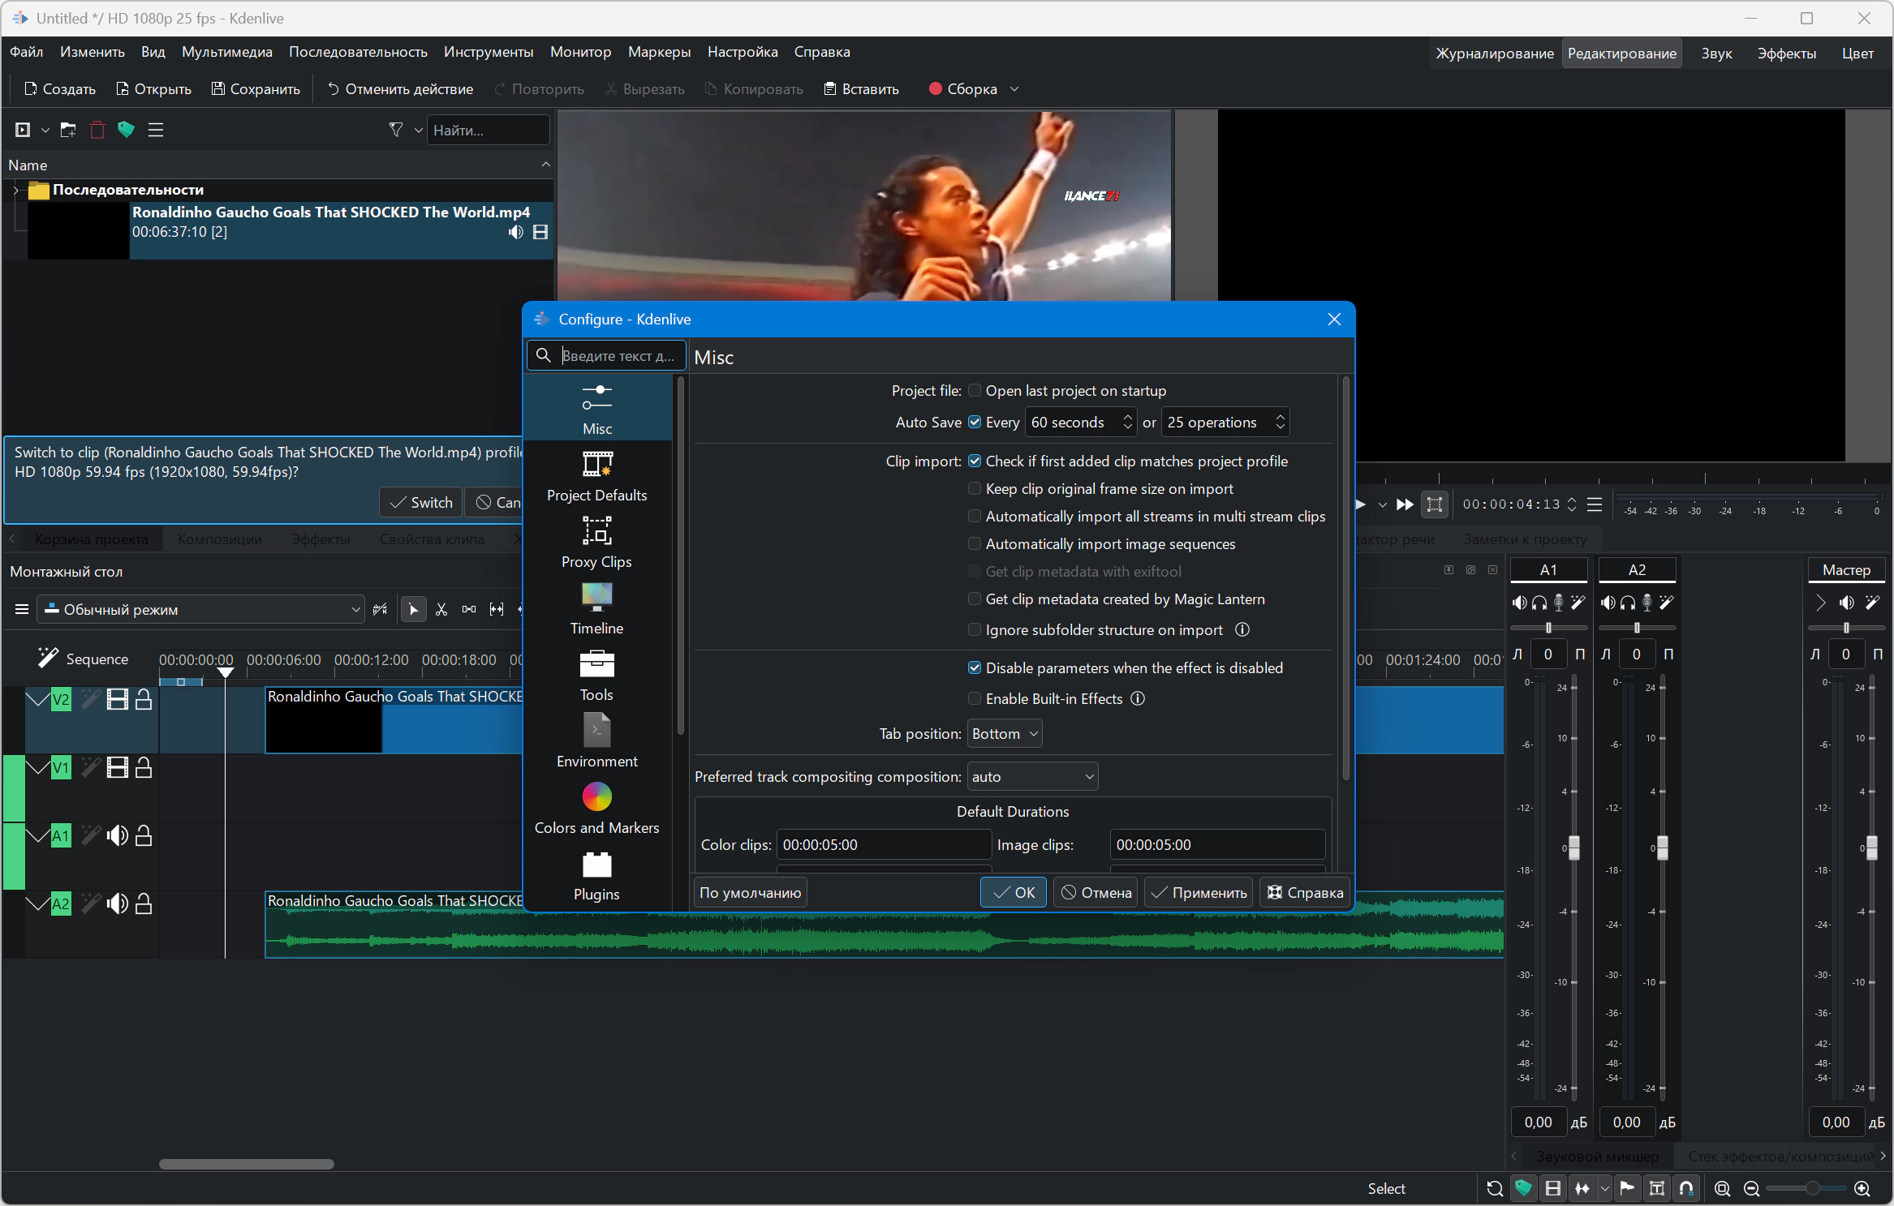The width and height of the screenshot is (1894, 1206).
Task: Click Сохранить in the main toolbar
Action: 256,89
